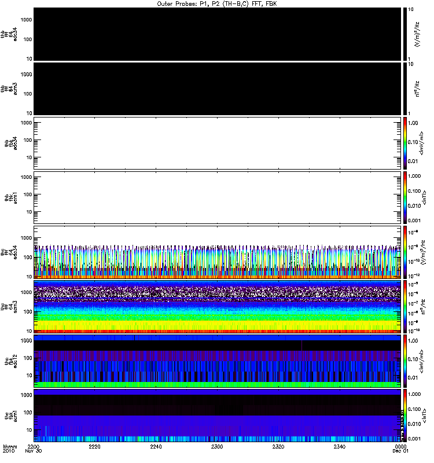Image resolution: width=434 pixels, height=463 pixels.
Task: Click the 2200 time tick label
Action: [34, 446]
